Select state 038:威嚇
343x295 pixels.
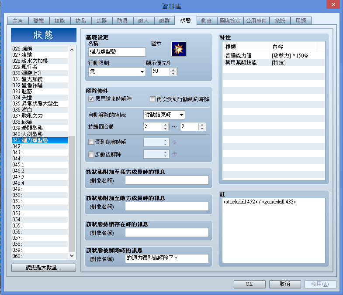(40, 122)
